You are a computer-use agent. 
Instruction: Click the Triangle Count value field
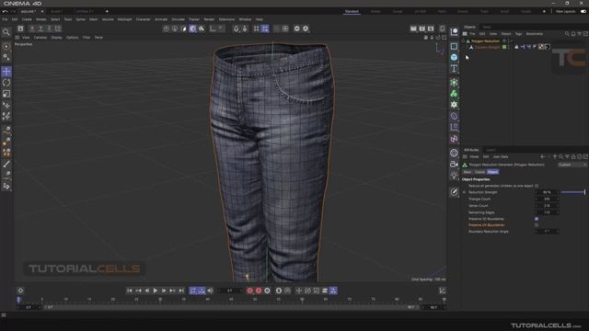click(x=547, y=199)
